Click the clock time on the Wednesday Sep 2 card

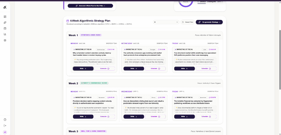pyautogui.click(x=161, y=98)
